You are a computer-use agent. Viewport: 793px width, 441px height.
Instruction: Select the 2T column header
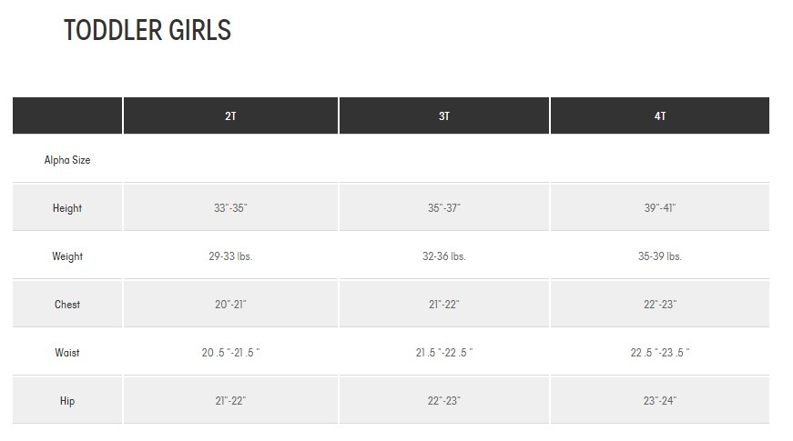click(230, 116)
